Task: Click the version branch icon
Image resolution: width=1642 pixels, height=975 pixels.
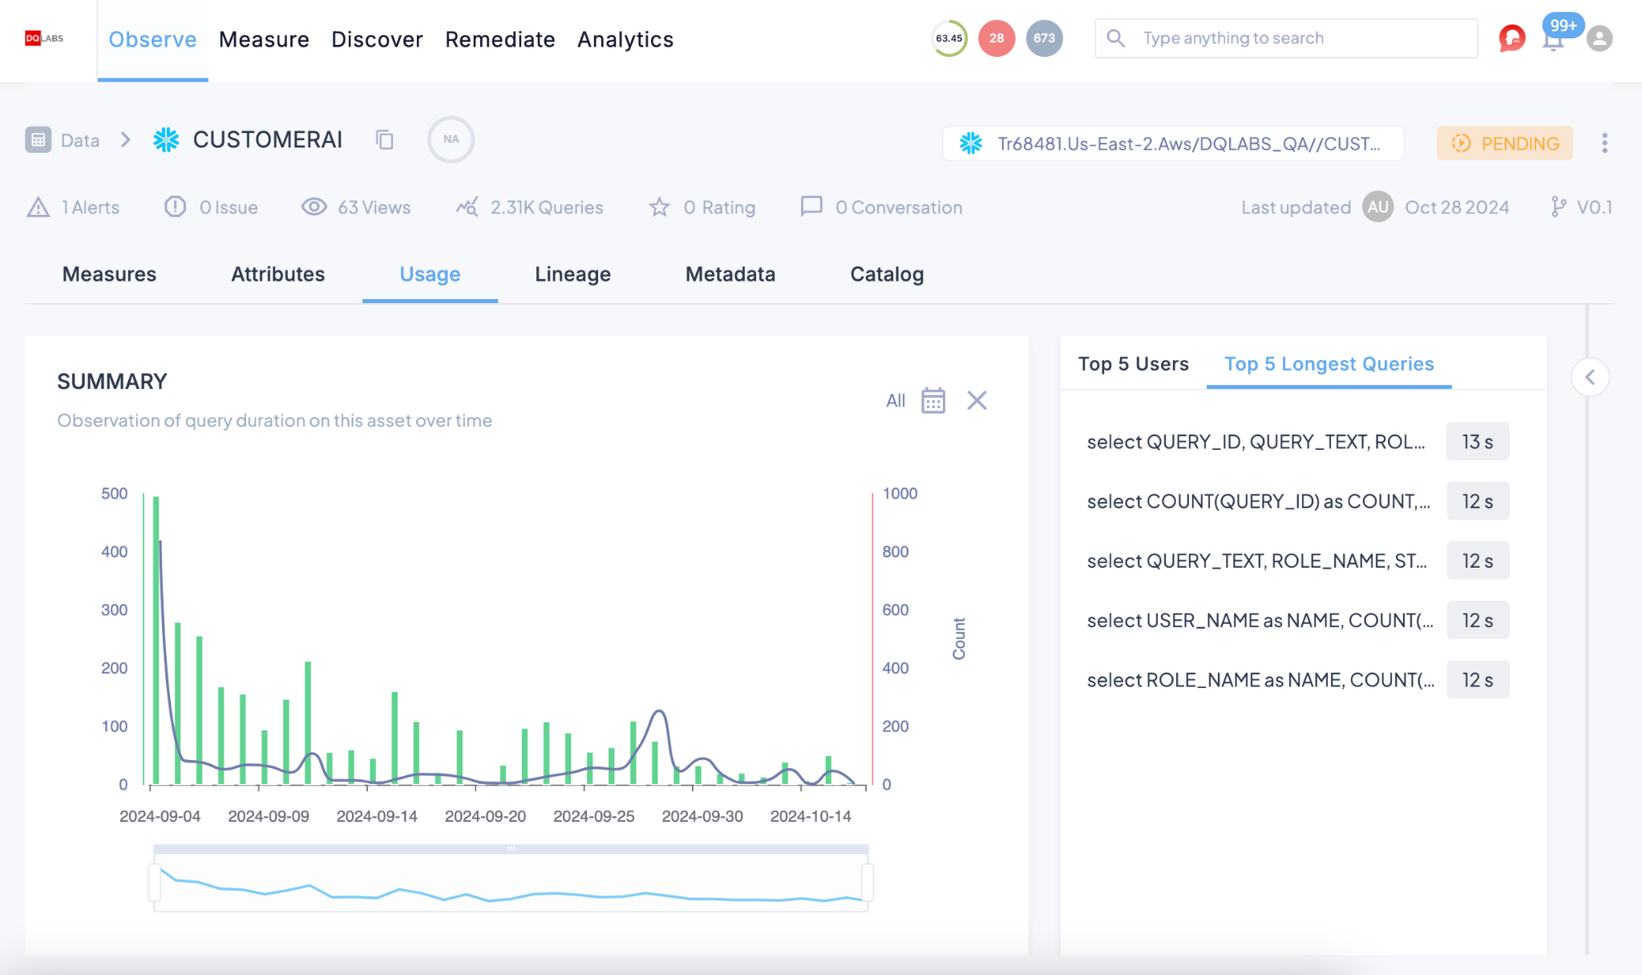Action: coord(1559,207)
